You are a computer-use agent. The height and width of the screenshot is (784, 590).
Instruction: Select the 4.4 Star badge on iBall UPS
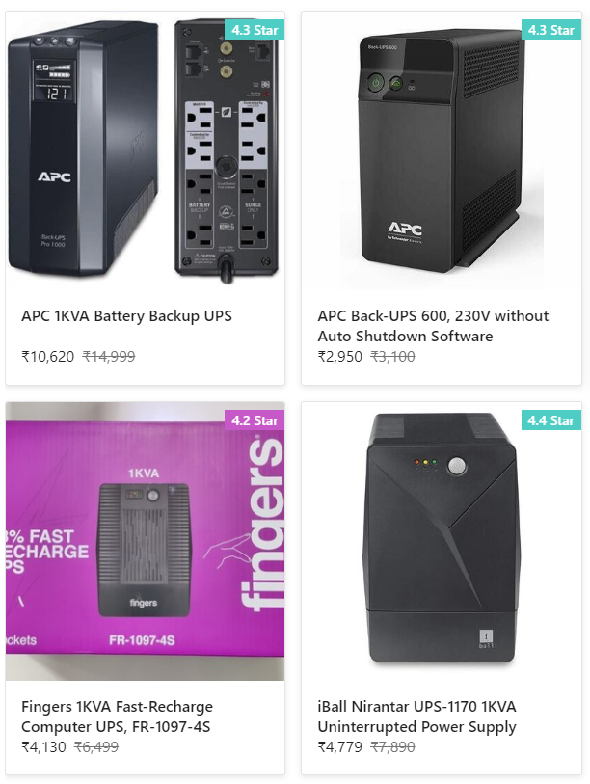pos(550,420)
